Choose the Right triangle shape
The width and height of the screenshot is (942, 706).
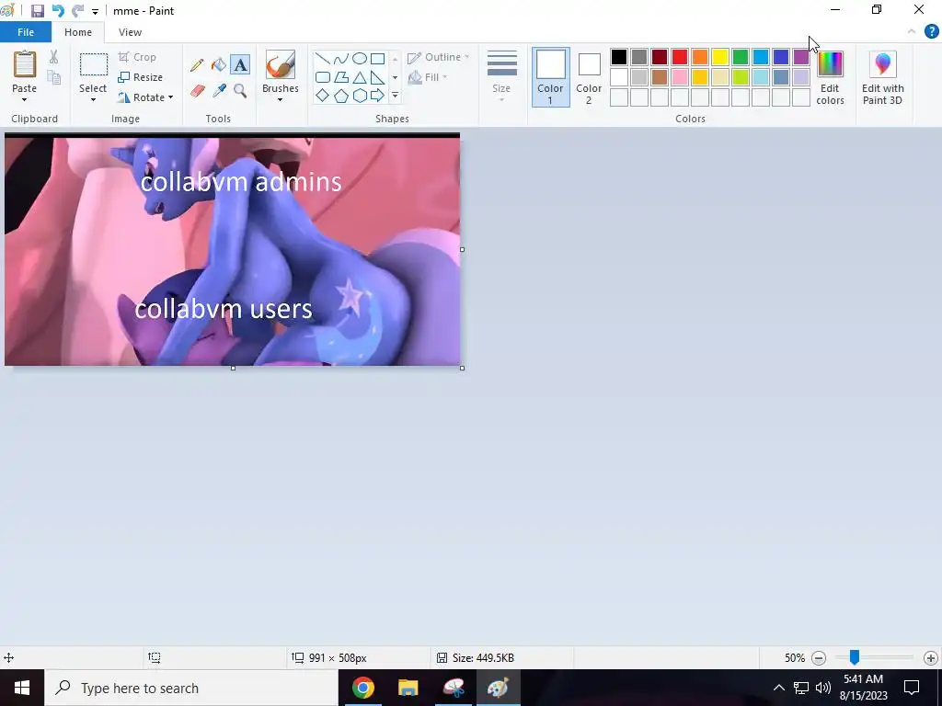click(378, 77)
